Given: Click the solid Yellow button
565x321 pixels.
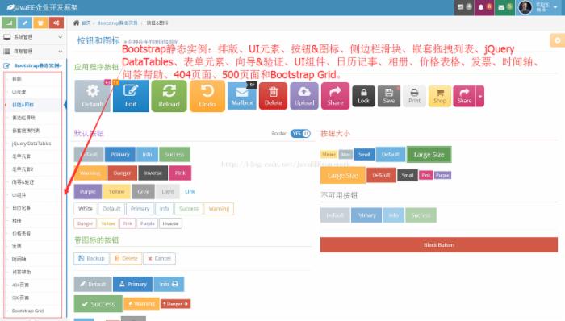Looking at the screenshot, I should pyautogui.click(x=117, y=191).
